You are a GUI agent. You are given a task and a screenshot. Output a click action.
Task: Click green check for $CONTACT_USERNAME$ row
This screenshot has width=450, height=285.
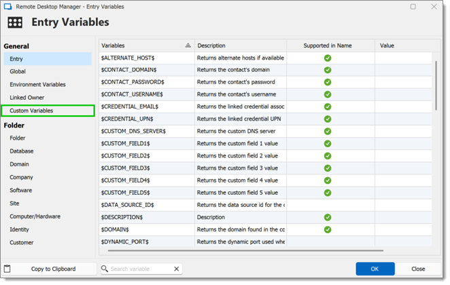pyautogui.click(x=328, y=94)
